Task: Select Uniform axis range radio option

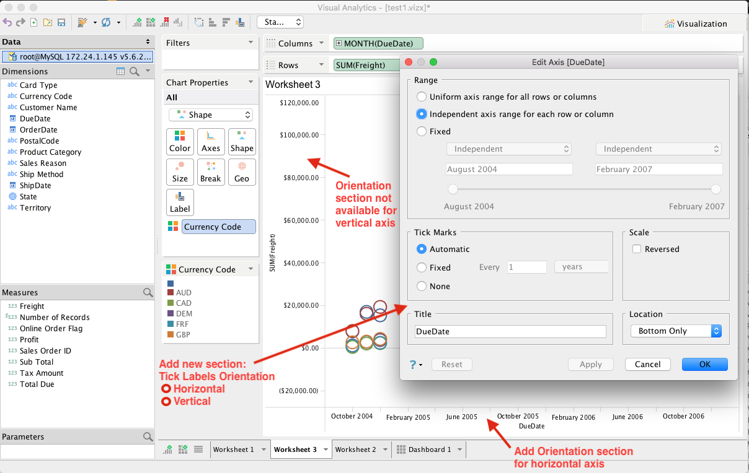Action: click(x=422, y=97)
